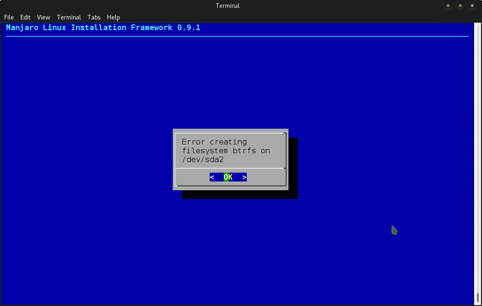Viewport: 482px width, 306px height.
Task: Click the 'Manjaro Linux Installation Framework 0.9.1' header
Action: pos(103,27)
